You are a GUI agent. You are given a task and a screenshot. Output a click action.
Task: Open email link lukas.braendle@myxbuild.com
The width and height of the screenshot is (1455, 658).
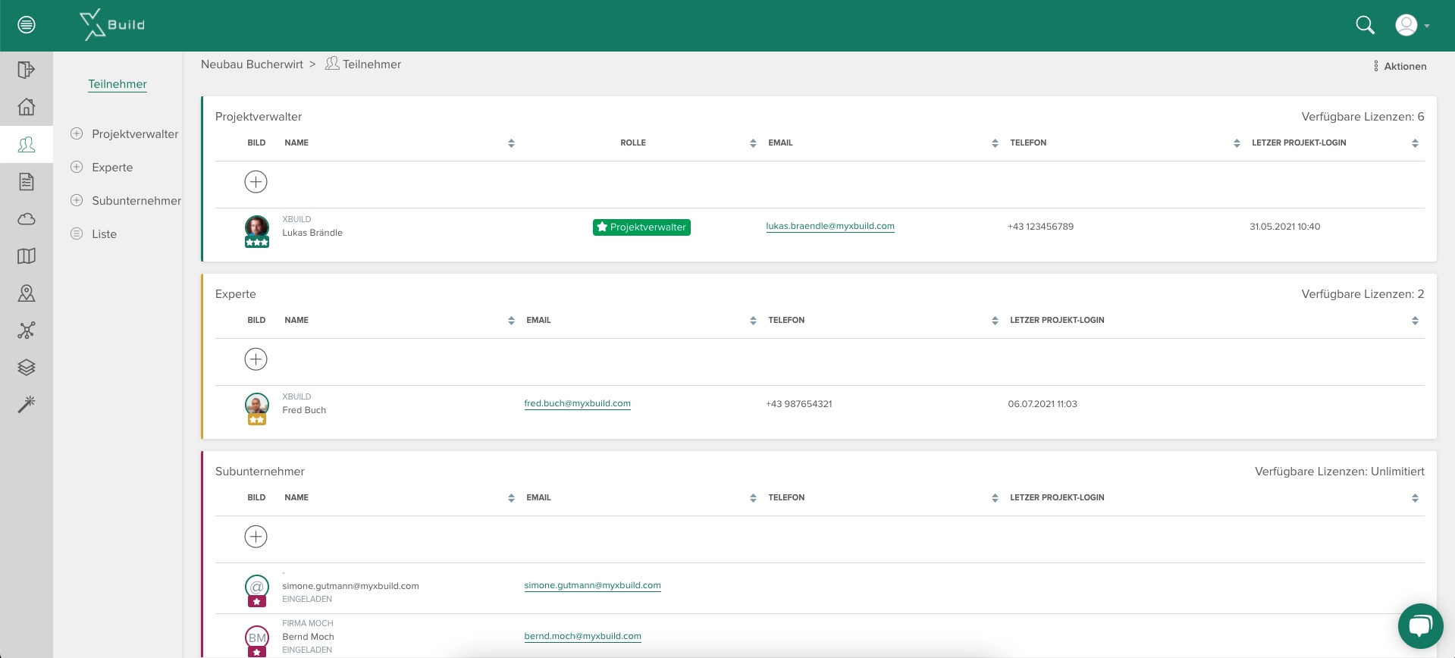coord(830,226)
